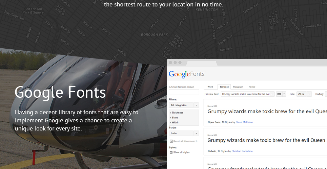327x169 pixels.
Task: Open the All categories filter dropdown
Action: 184,105
